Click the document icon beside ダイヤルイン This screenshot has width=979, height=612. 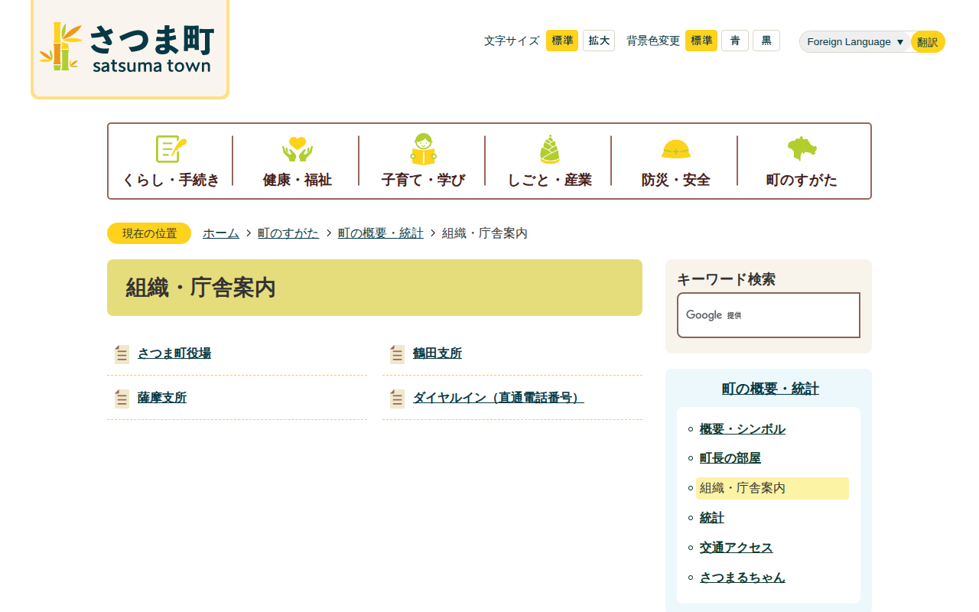point(397,399)
